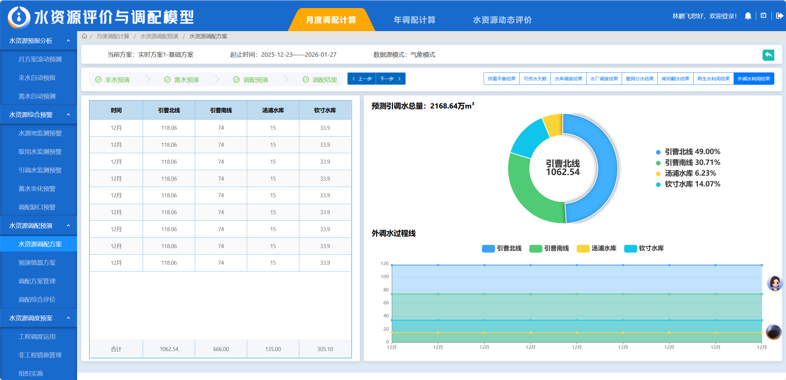The height and width of the screenshot is (380, 786).
Task: Switch to the 年调配计算 top tab
Action: (414, 20)
